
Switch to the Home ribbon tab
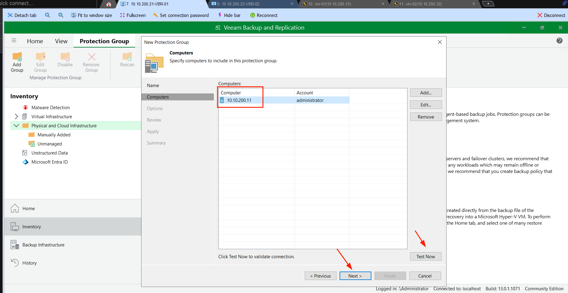tap(35, 41)
